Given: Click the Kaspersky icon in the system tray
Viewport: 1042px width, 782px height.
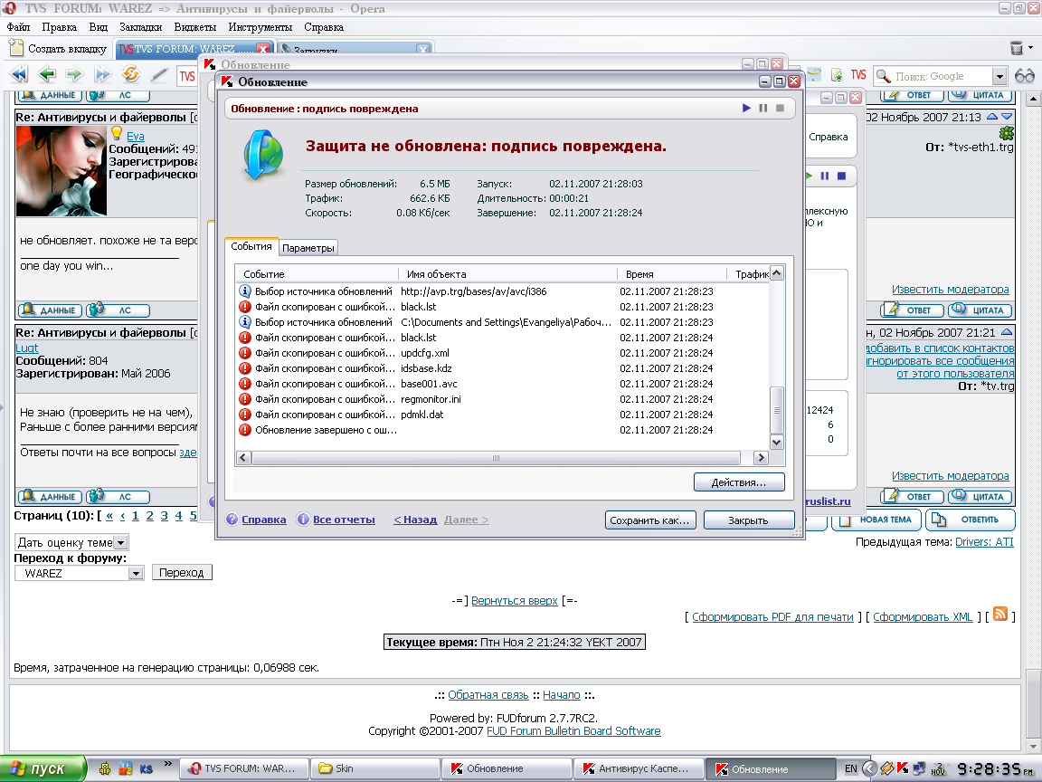Looking at the screenshot, I should pyautogui.click(x=902, y=768).
